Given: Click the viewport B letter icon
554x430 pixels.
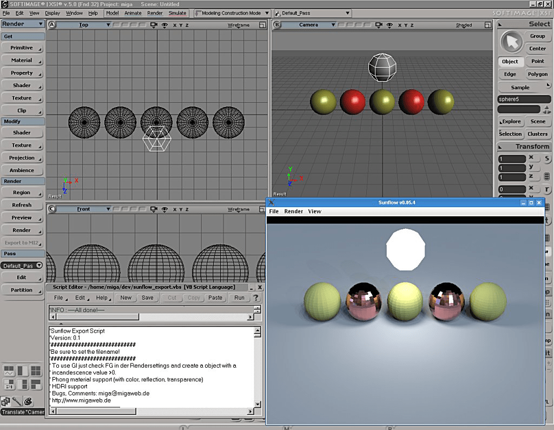Looking at the screenshot, I should [x=277, y=25].
